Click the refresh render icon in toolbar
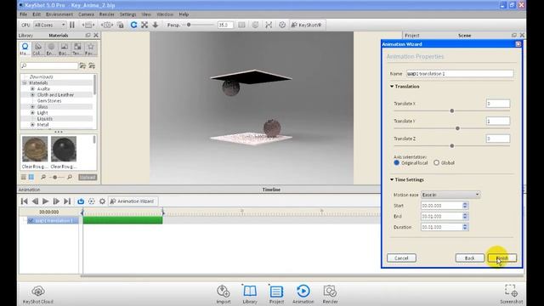 133,25
